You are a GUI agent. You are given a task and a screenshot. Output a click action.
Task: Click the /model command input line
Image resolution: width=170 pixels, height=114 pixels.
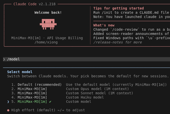pos(86,59)
